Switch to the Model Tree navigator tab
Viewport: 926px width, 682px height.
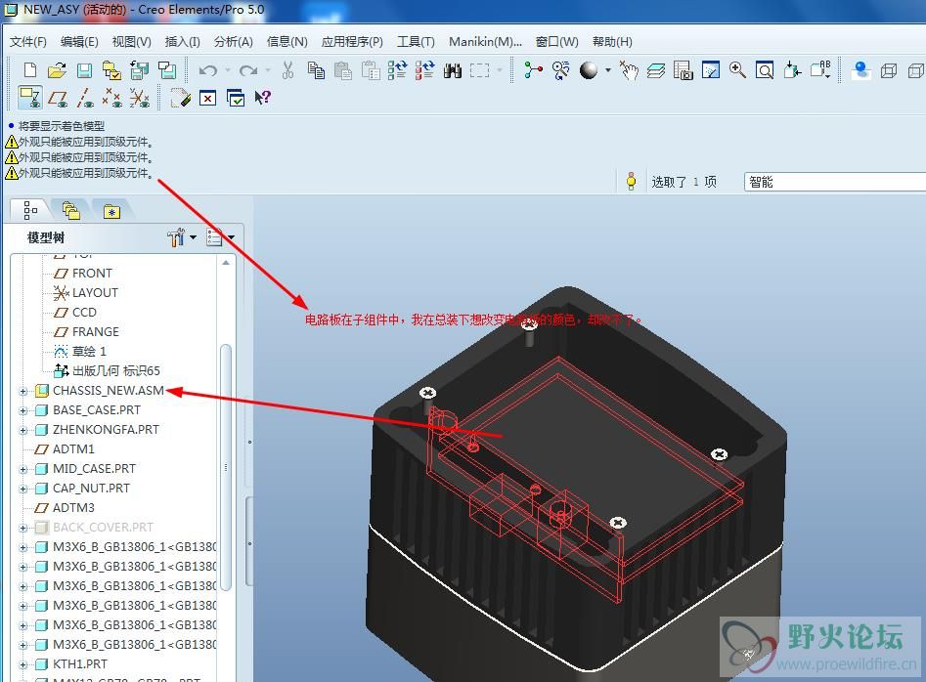pos(30,209)
